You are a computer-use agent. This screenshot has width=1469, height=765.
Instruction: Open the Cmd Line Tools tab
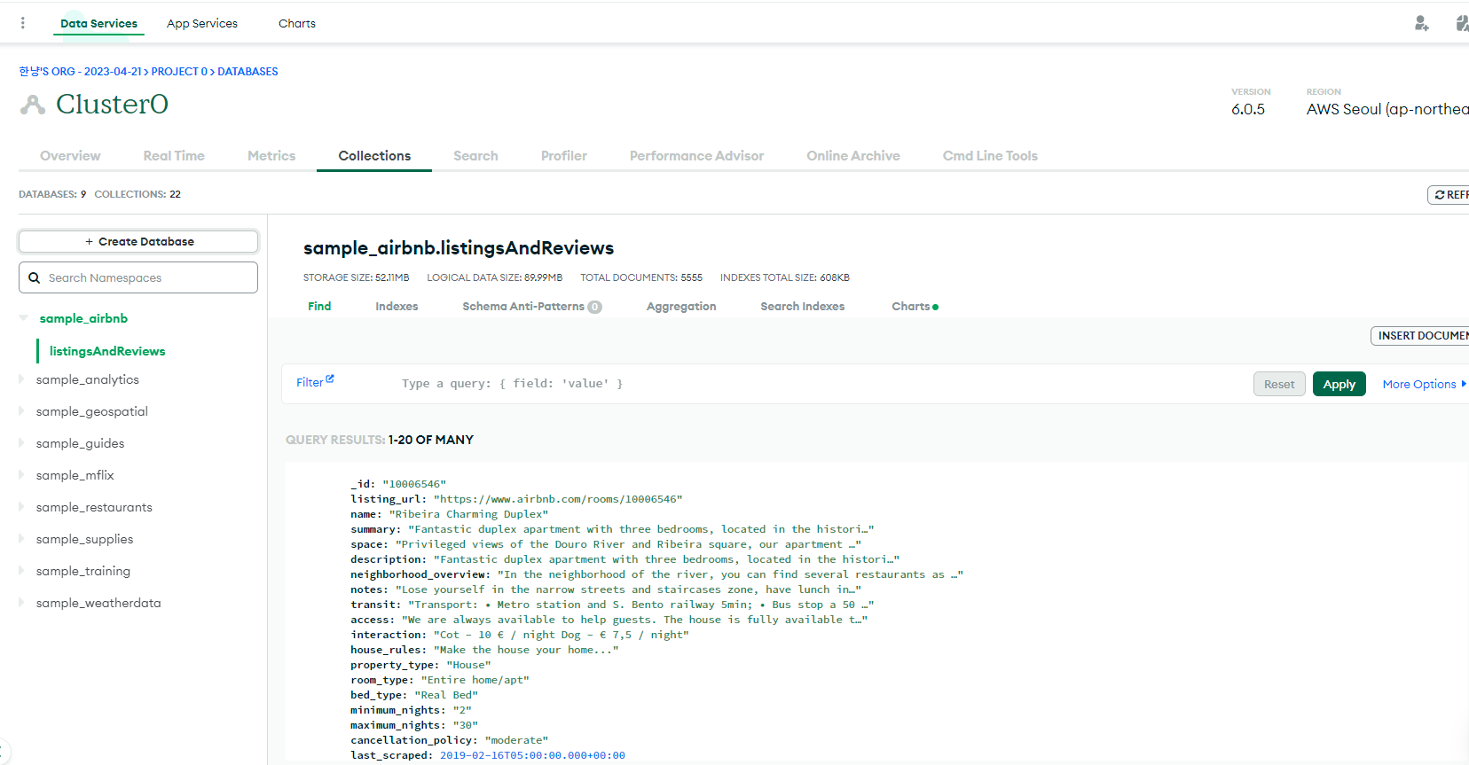tap(990, 156)
